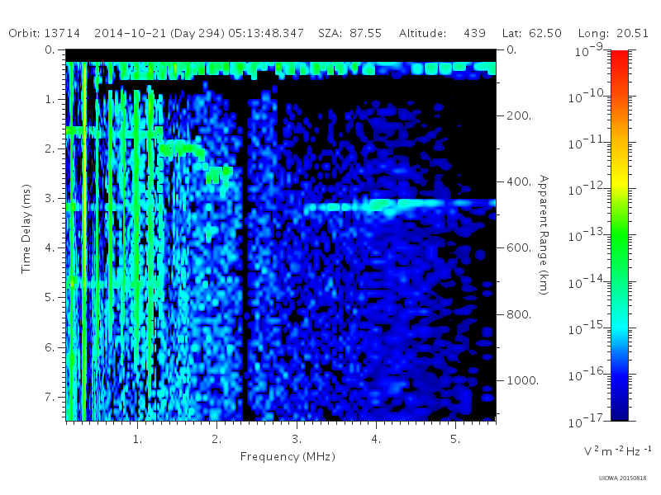Click the V² m⁻² Hz⁻¹ units label
661x495 pixels.
click(617, 451)
